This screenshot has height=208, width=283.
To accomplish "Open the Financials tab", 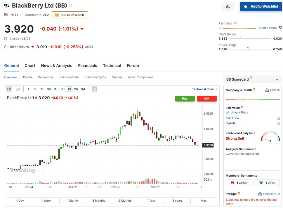I will pyautogui.click(x=88, y=66).
